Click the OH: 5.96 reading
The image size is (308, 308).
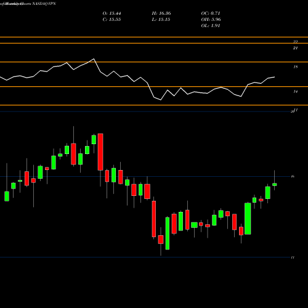click(211, 20)
